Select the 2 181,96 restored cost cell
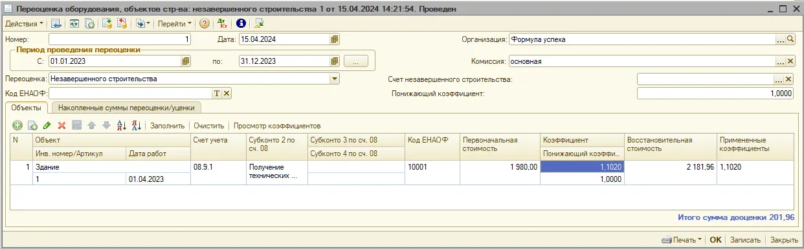 click(670, 172)
